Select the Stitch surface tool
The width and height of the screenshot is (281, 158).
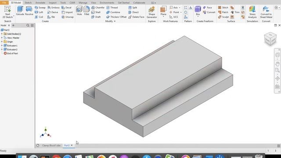(223, 7)
